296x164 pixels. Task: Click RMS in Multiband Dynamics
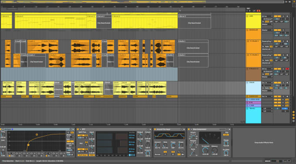[92, 155]
